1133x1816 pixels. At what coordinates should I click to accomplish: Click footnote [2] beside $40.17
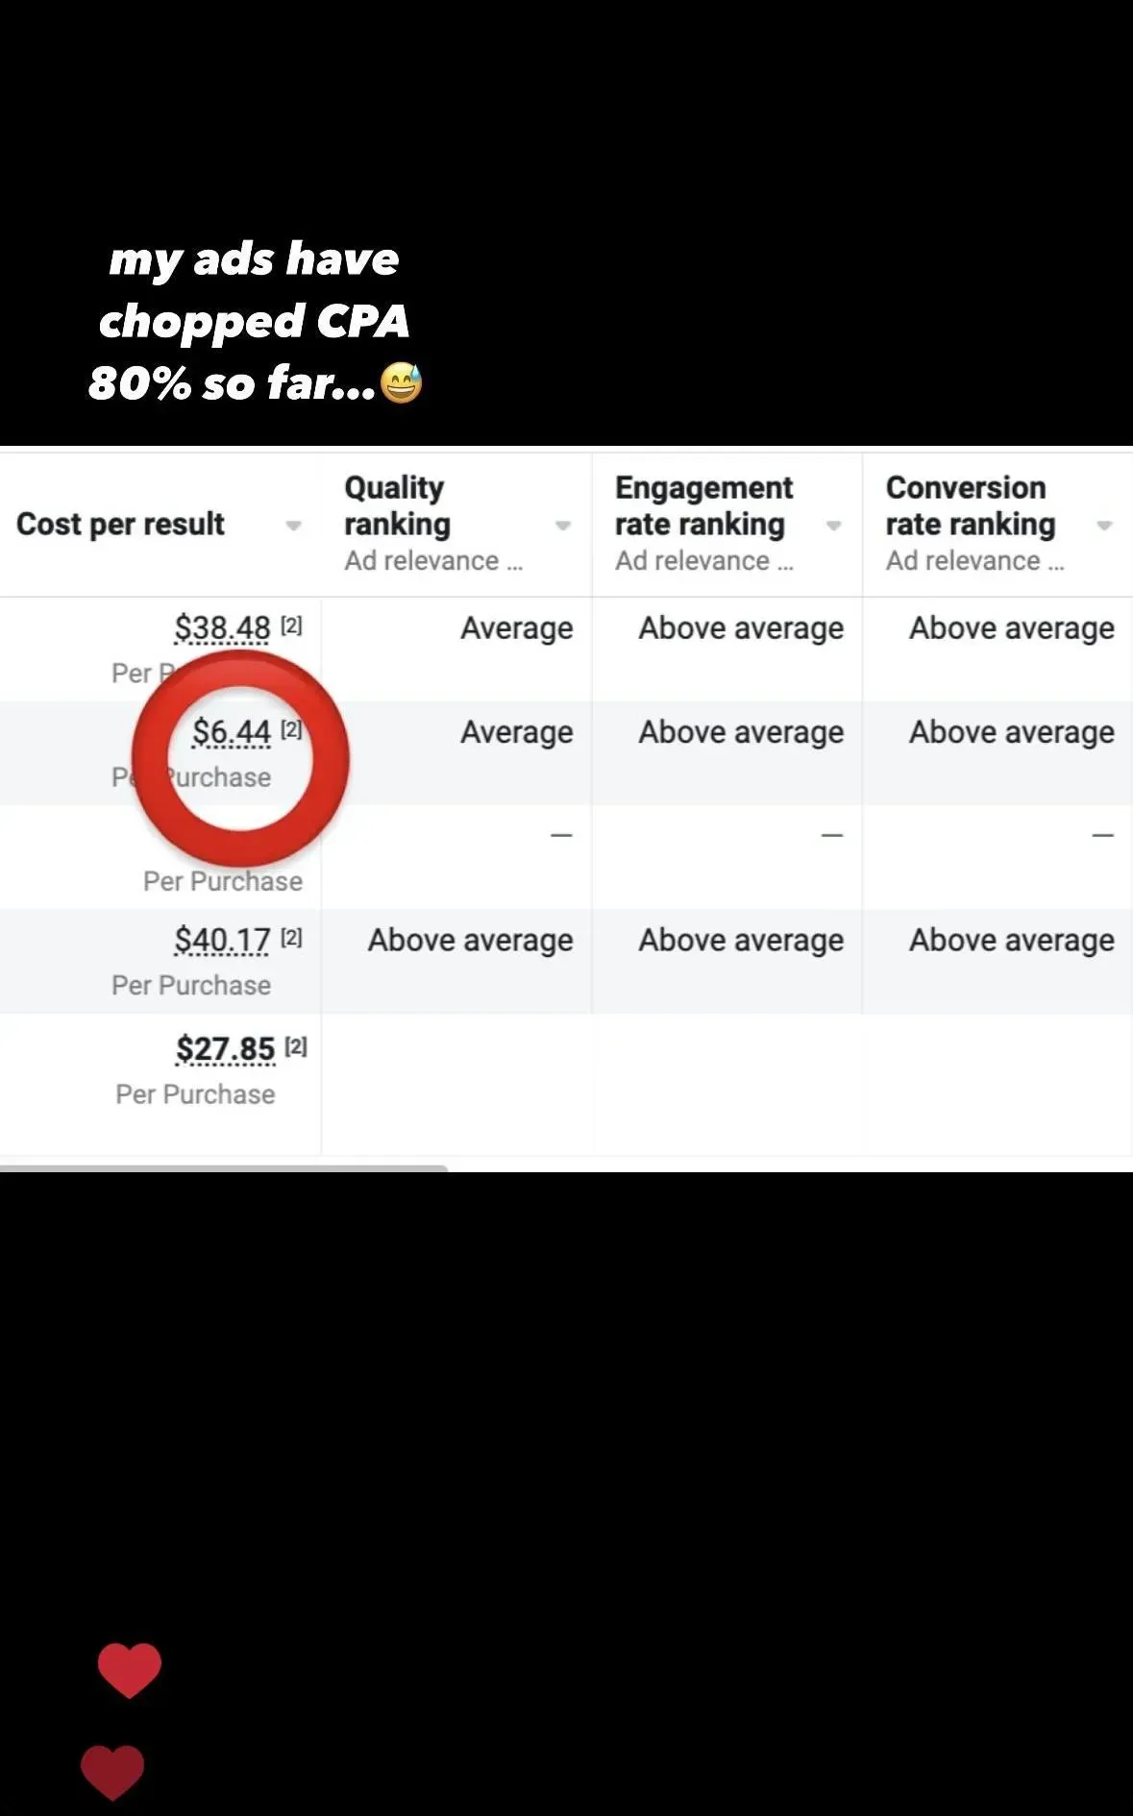(x=291, y=937)
